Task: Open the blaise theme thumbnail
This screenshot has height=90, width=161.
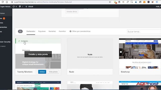Action: (140, 85)
